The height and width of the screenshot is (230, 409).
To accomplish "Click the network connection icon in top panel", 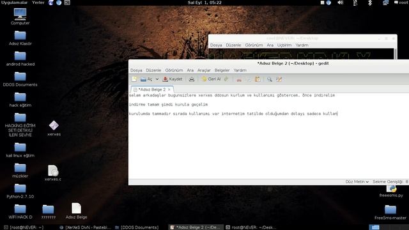I will pos(385,3).
